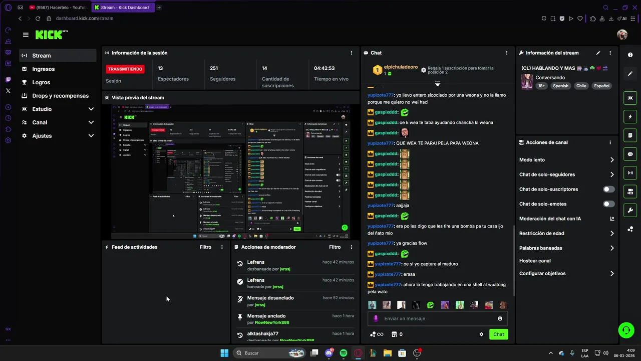Click Hostear canal action
Image resolution: width=641 pixels, height=361 pixels.
(x=535, y=261)
